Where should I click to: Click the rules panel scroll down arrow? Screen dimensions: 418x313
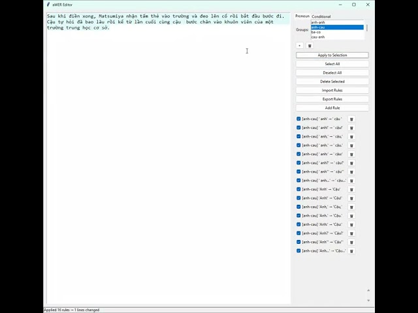pos(368,301)
